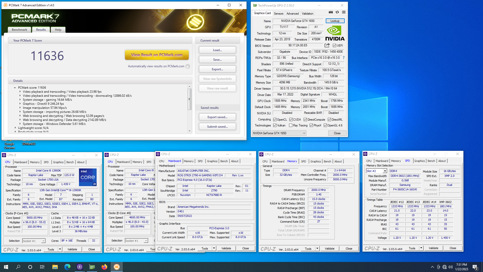The image size is (483, 272).
Task: Click Lookup button in GPU-Z
Action: 335,21
